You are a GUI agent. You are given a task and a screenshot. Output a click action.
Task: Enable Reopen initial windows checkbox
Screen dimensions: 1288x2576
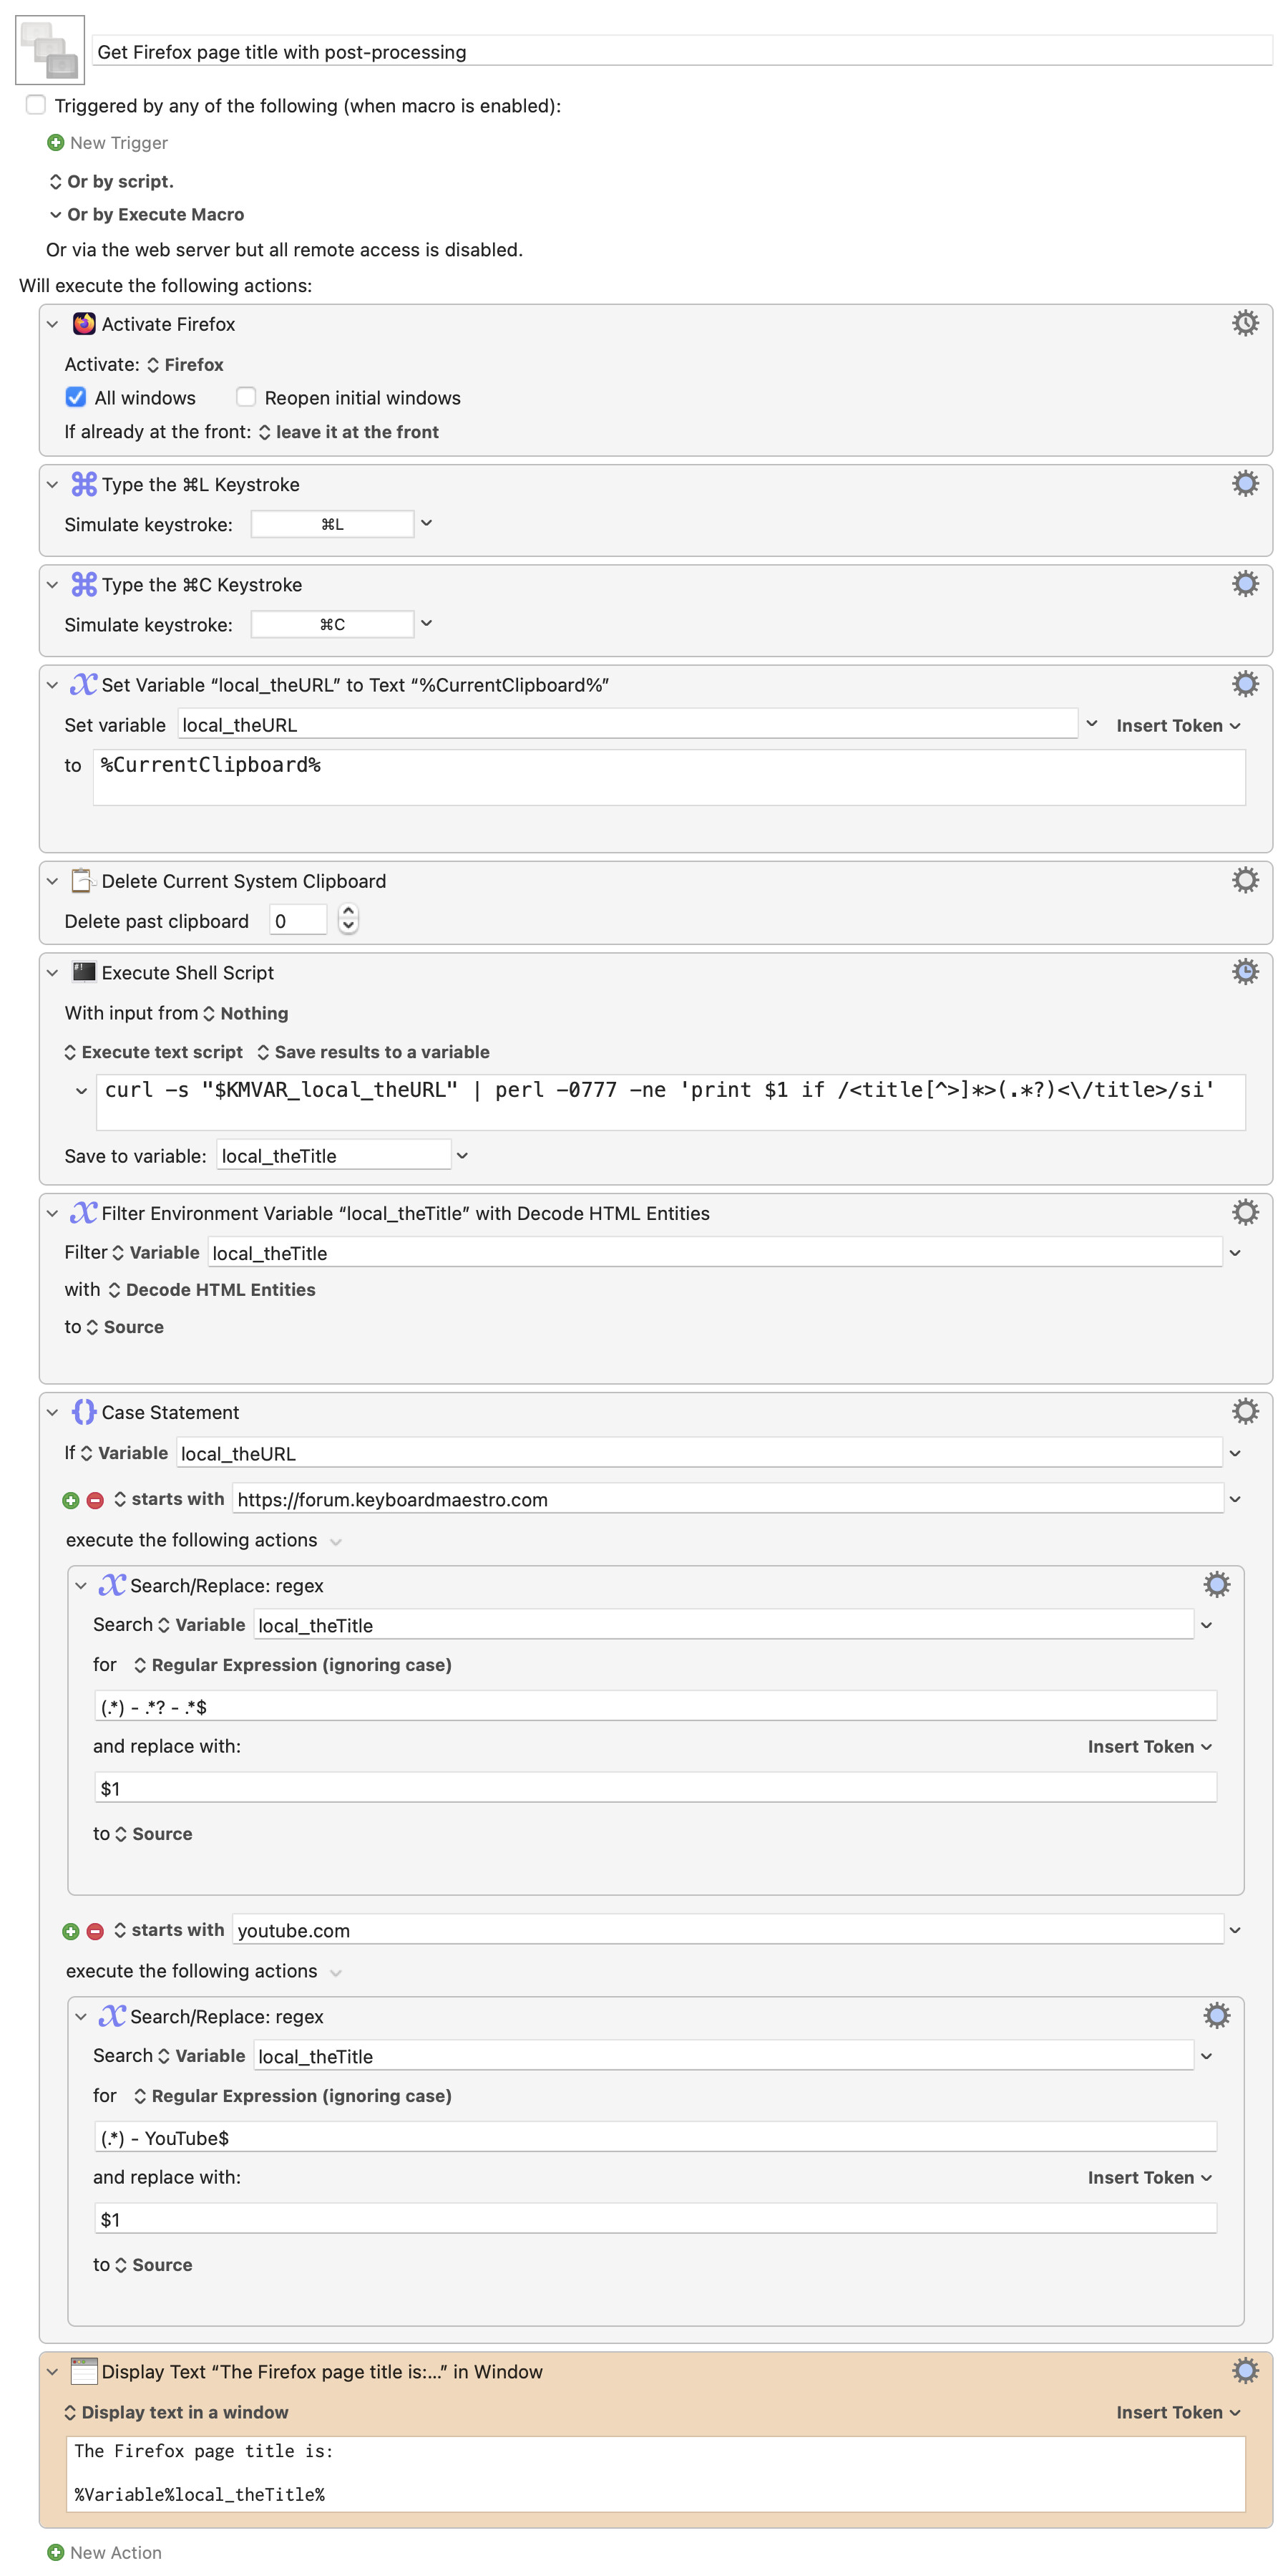pyautogui.click(x=246, y=397)
